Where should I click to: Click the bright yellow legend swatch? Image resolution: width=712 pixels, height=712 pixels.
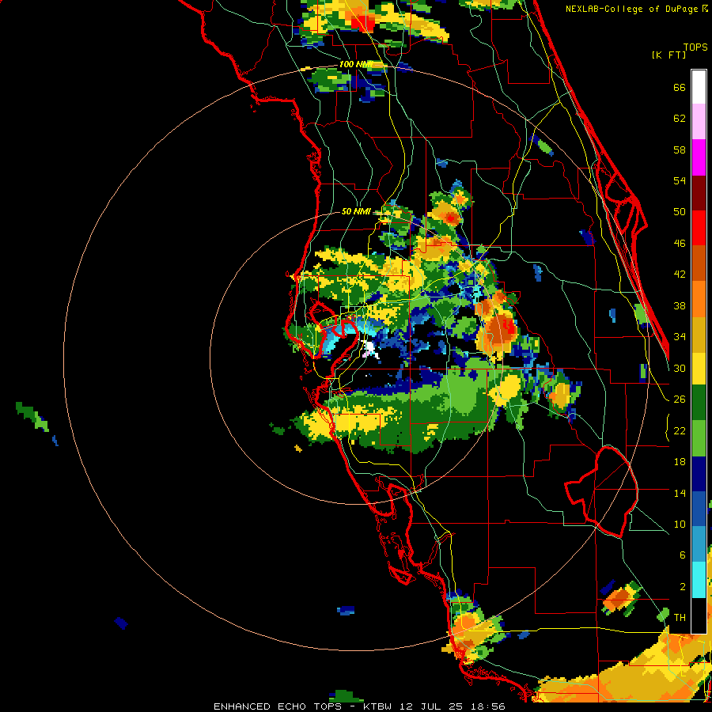(x=699, y=369)
